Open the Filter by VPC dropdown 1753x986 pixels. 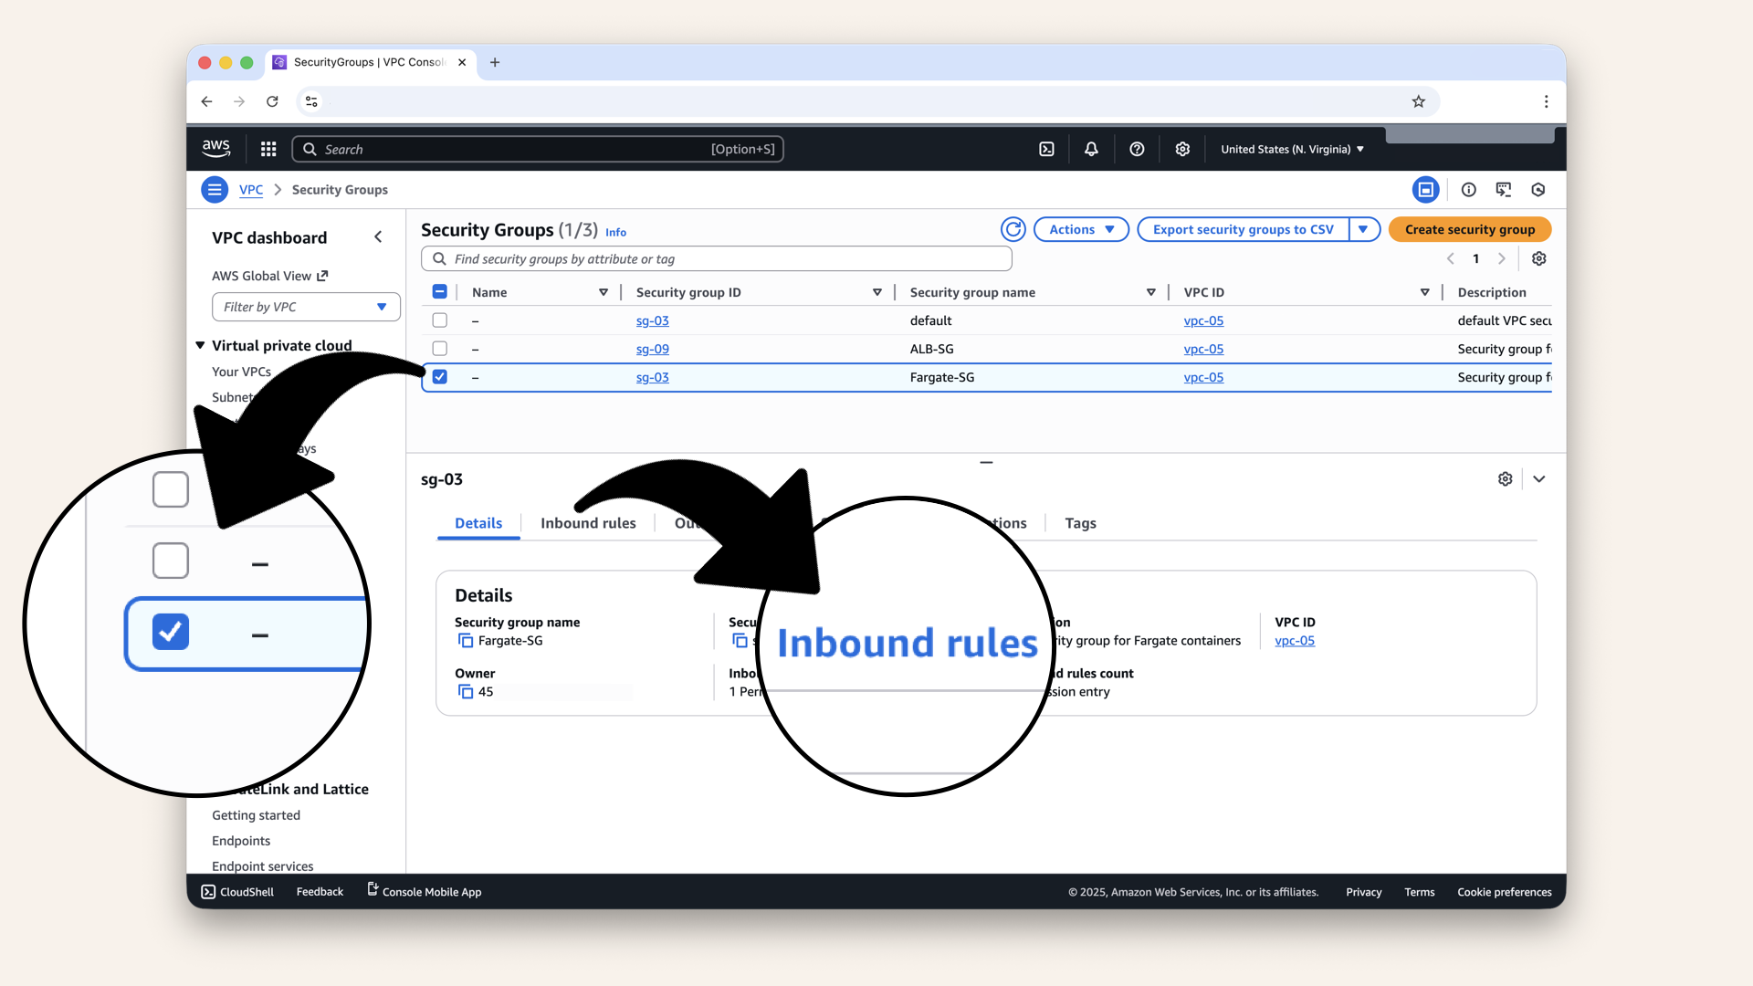pos(305,307)
